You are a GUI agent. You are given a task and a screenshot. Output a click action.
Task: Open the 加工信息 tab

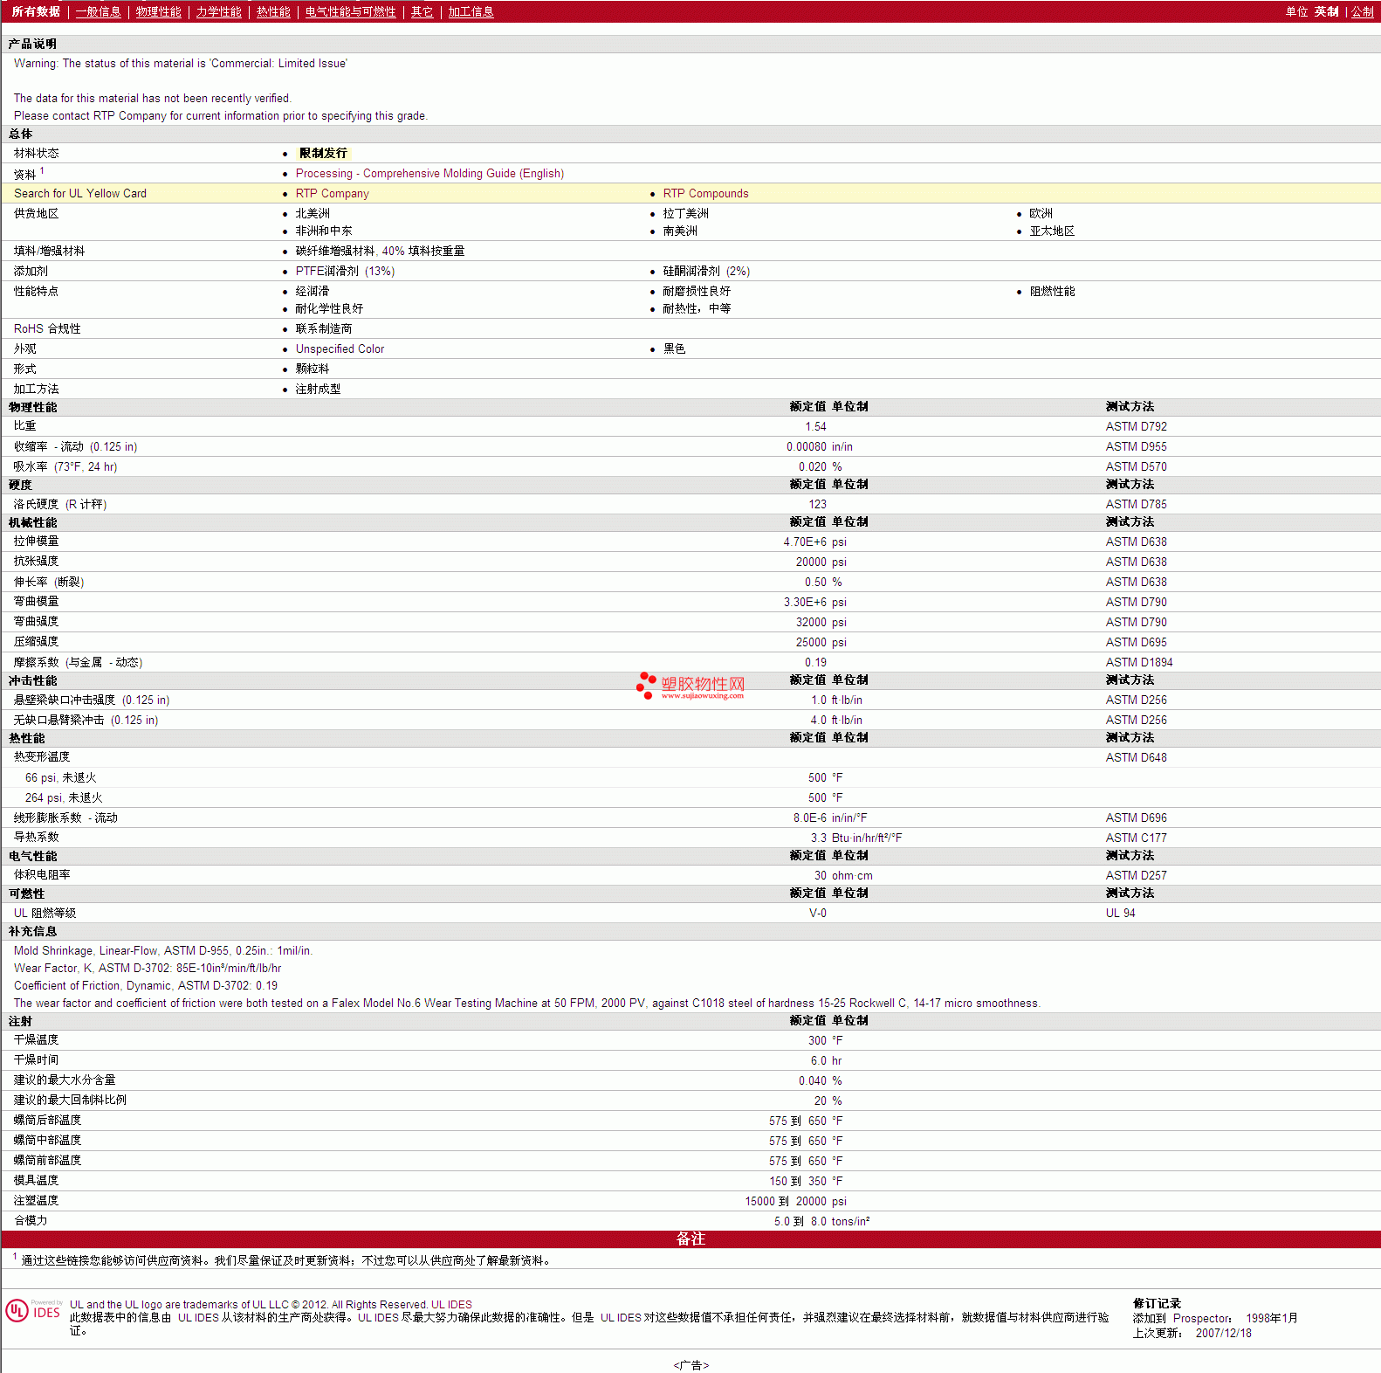click(x=471, y=12)
